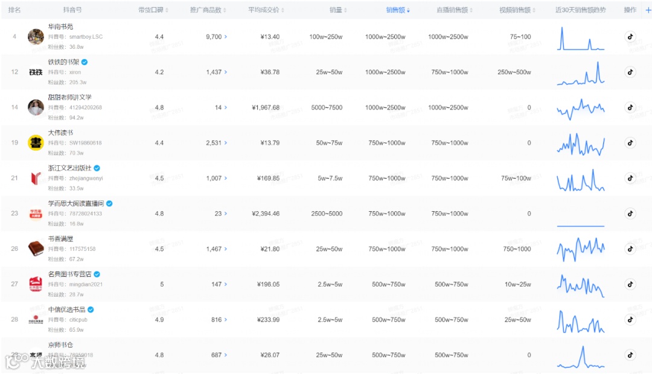The height and width of the screenshot is (374, 652).
Task: Open Douyin icon for 书香满屋 row
Action: click(630, 249)
